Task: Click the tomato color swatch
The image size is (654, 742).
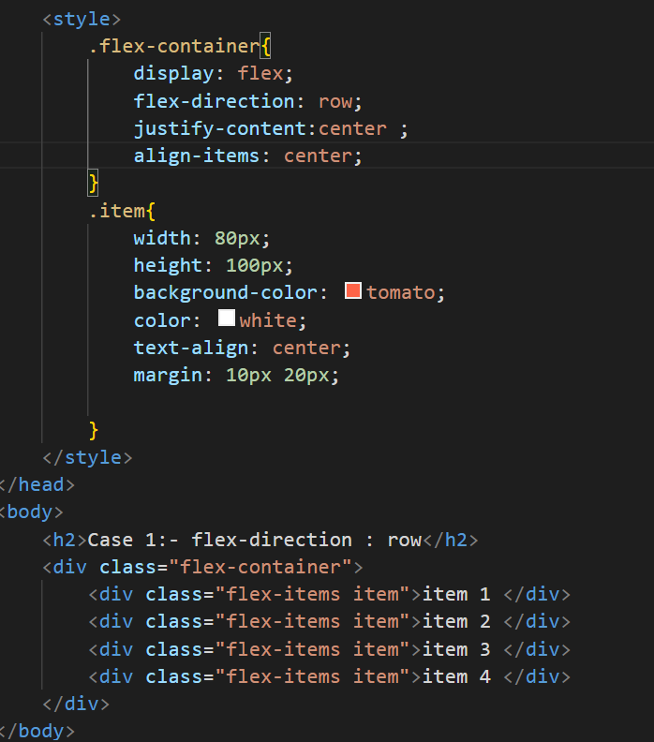Action: 353,290
